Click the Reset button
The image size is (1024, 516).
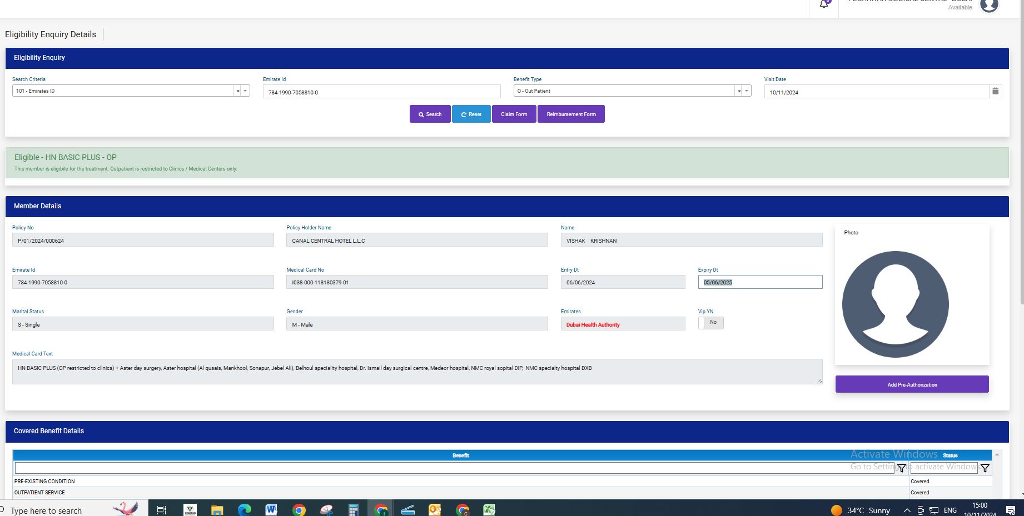471,114
